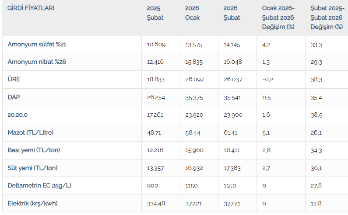Screen dimensions: 348x215
Task: Click the Besi yemi (TL/ton) label
Action: 34,150
